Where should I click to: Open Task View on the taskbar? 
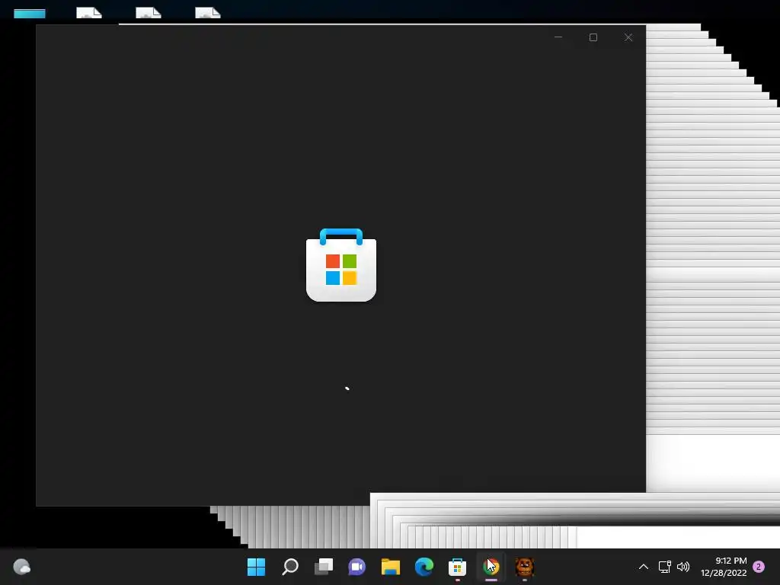(x=324, y=567)
